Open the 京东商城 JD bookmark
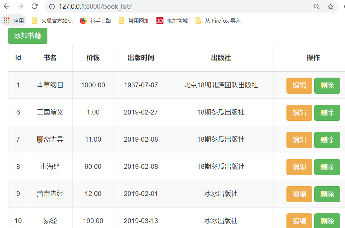Screen dimensions: 345x228 click(x=172, y=21)
